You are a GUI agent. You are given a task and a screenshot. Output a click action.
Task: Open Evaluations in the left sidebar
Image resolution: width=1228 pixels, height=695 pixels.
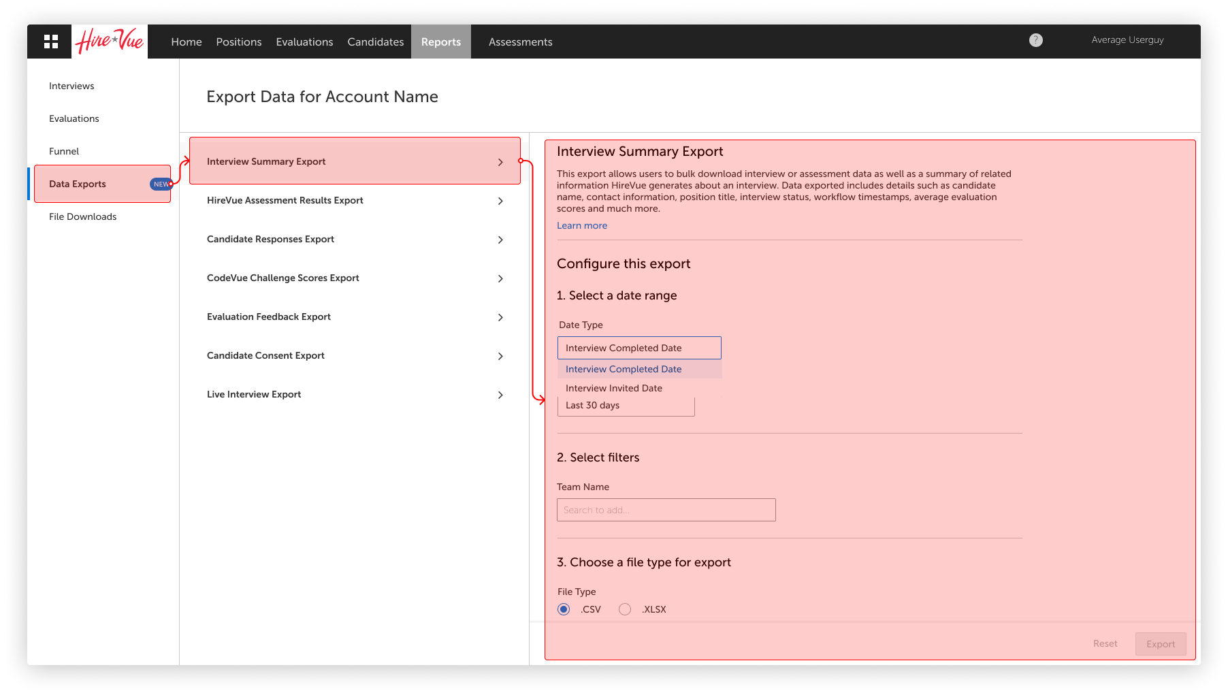click(x=74, y=118)
